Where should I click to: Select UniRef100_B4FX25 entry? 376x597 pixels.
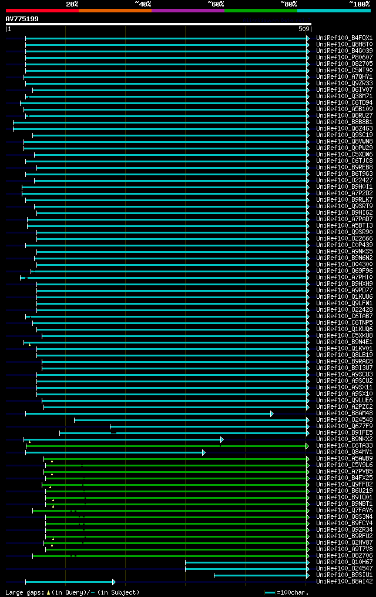tap(344, 478)
